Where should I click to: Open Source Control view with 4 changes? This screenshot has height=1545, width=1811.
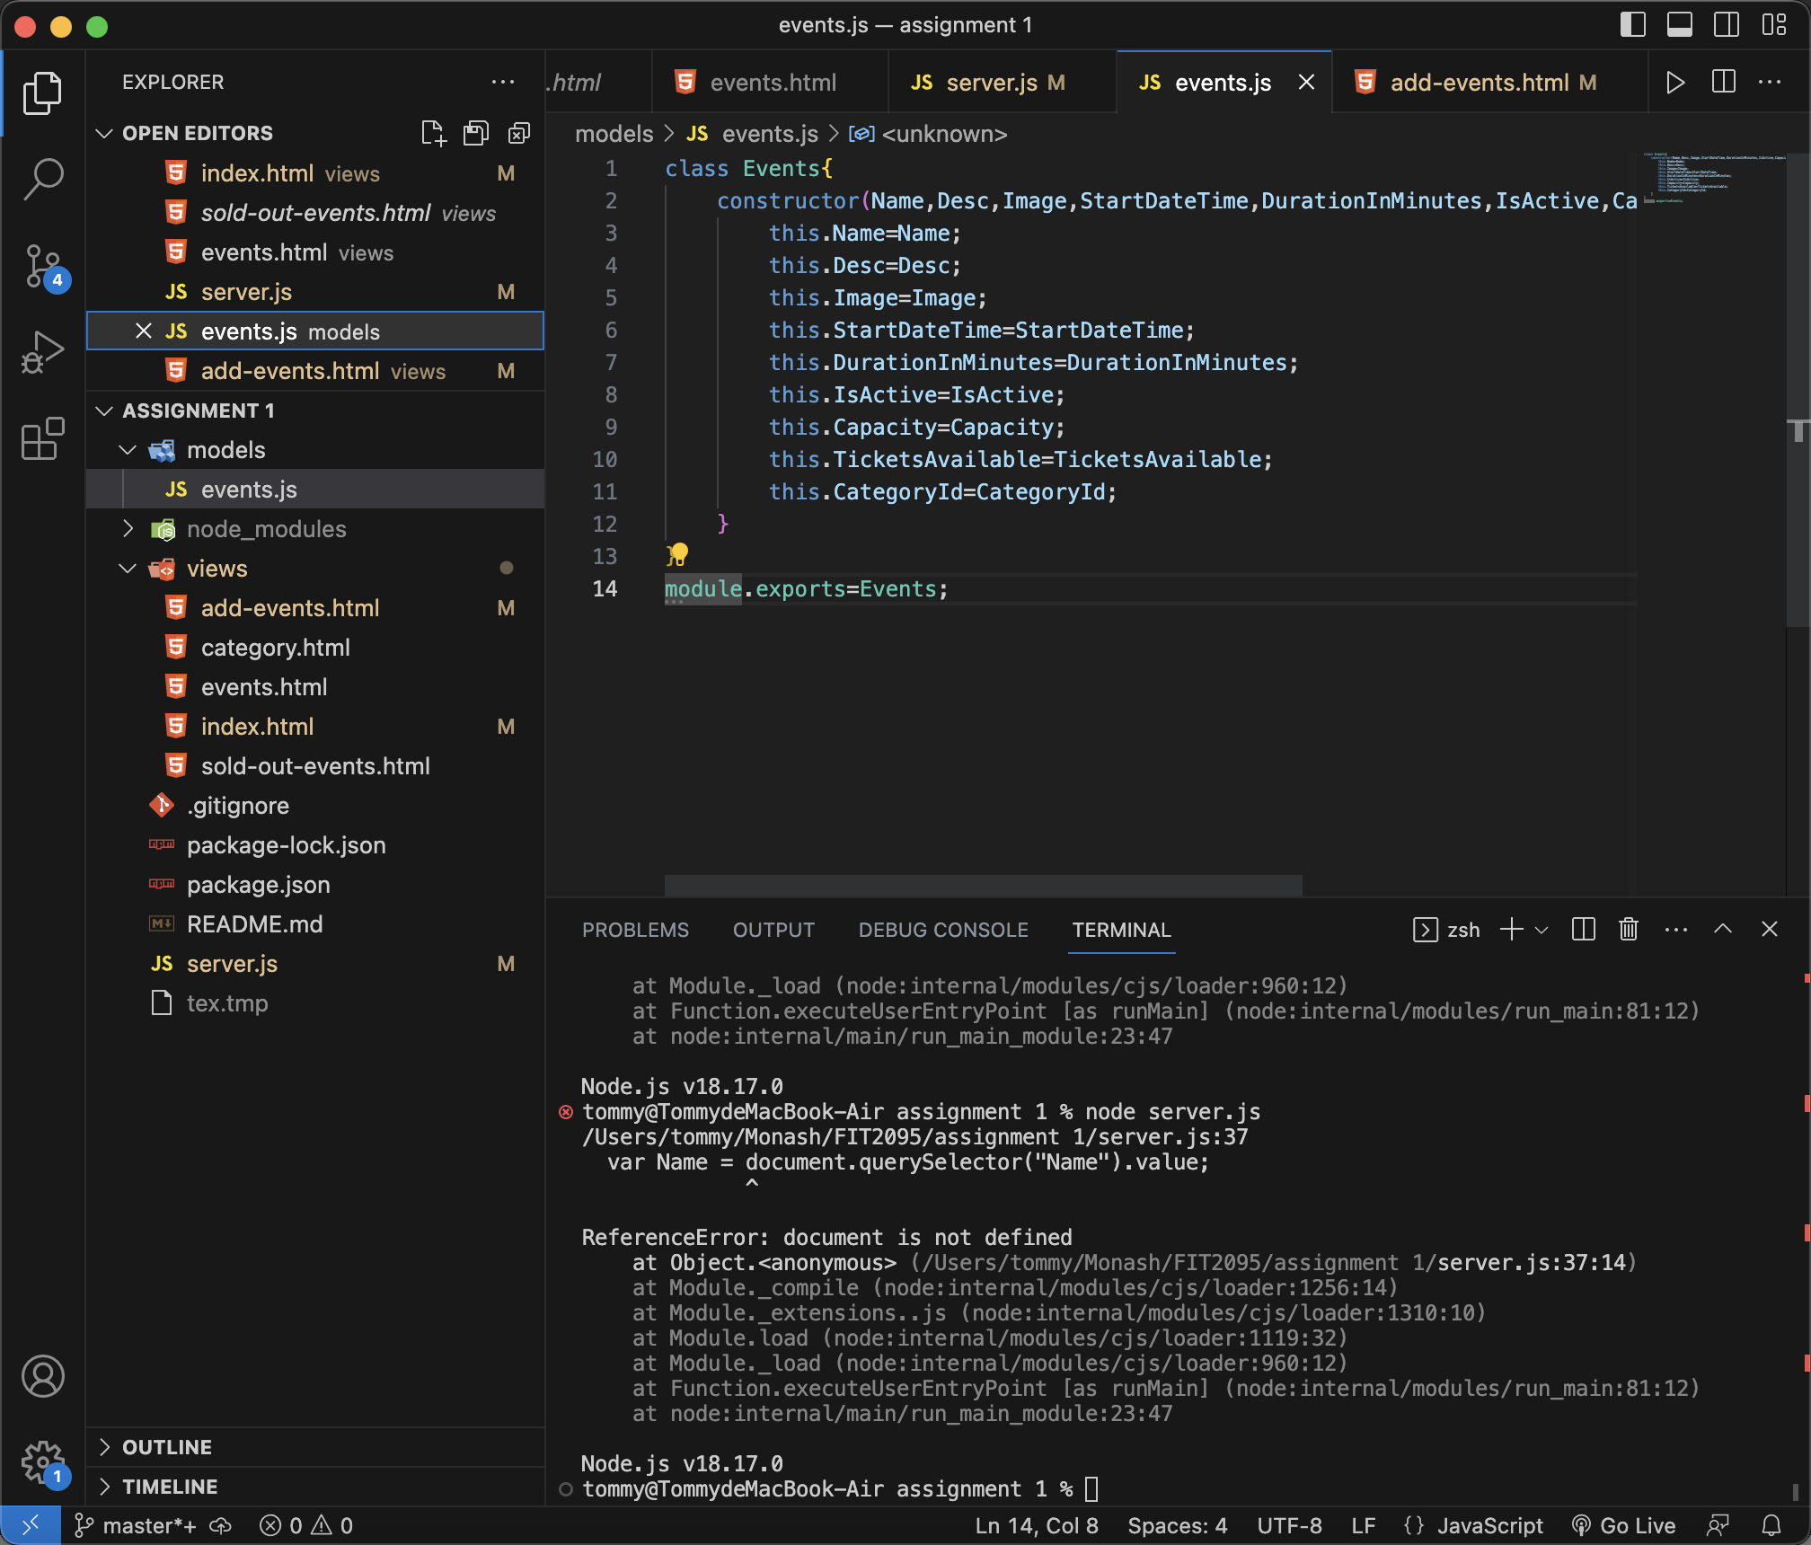pos(42,266)
